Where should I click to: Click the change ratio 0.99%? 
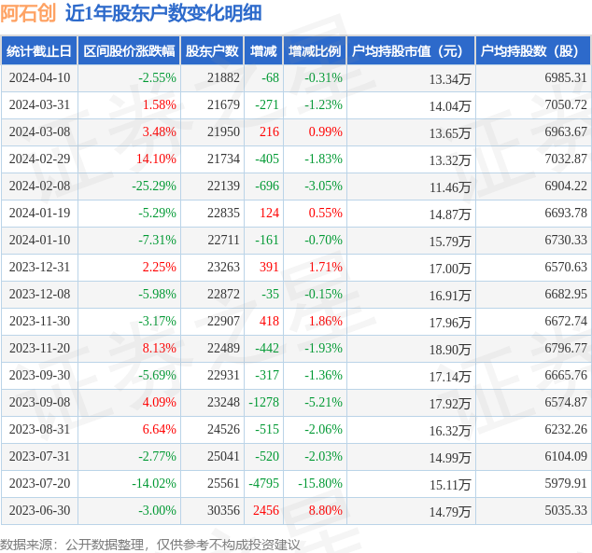[x=326, y=131]
